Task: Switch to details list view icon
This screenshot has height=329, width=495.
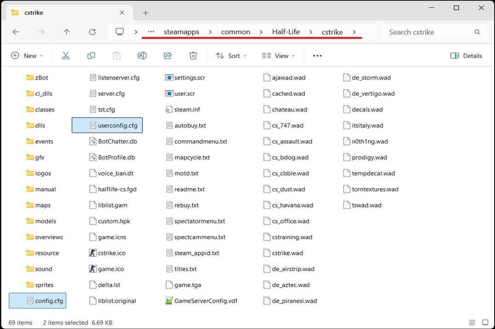Action: pyautogui.click(x=472, y=323)
